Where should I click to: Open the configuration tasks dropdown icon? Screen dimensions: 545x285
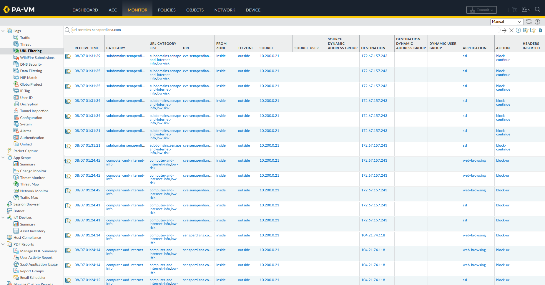click(526, 9)
